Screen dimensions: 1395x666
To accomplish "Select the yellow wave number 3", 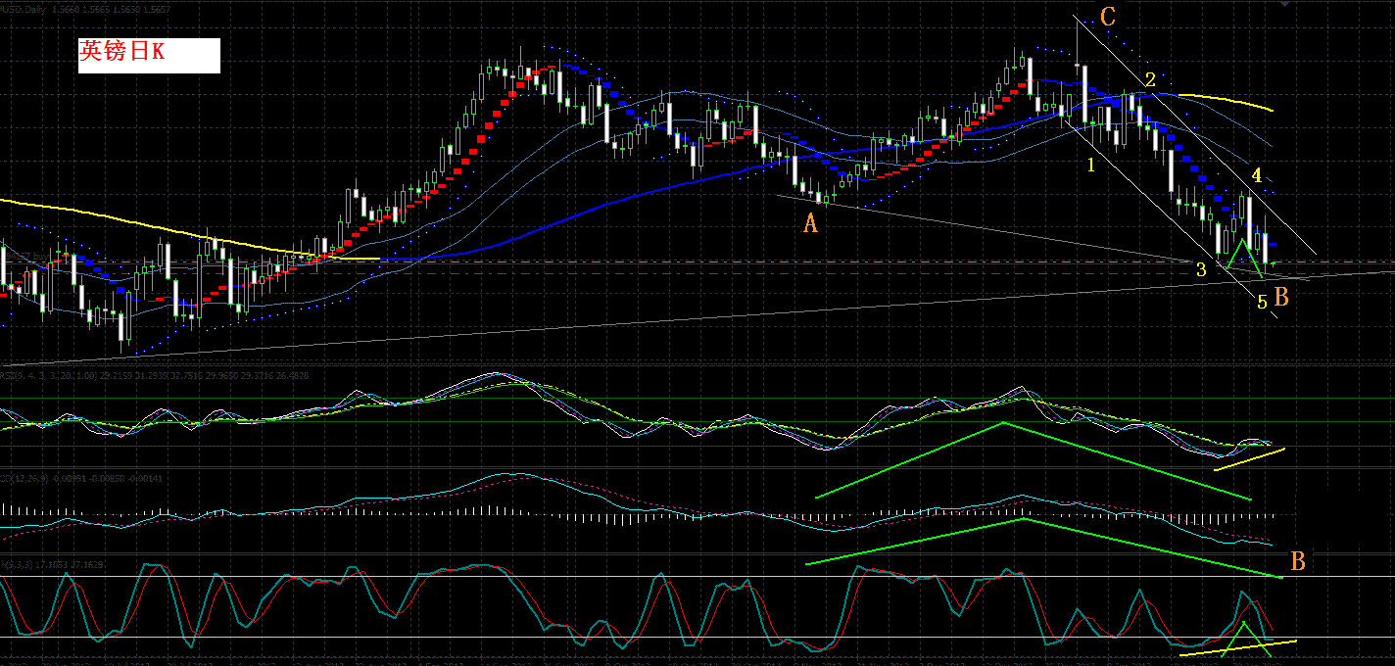I will coord(1201,269).
